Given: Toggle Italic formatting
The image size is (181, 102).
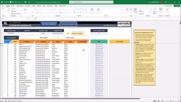Looking at the screenshot, I should click(x=27, y=12).
